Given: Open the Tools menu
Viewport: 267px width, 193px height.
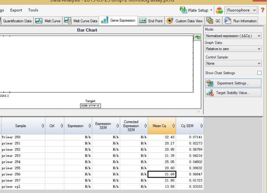Looking at the screenshot, I should (x=33, y=10).
